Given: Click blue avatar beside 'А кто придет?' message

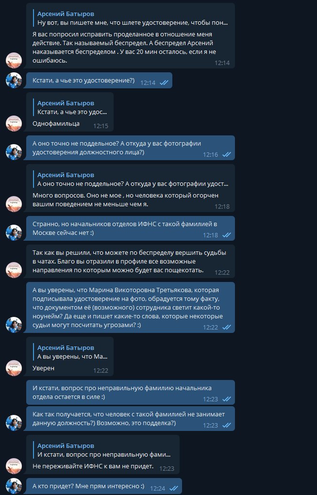Looking at the screenshot, I should (x=14, y=486).
